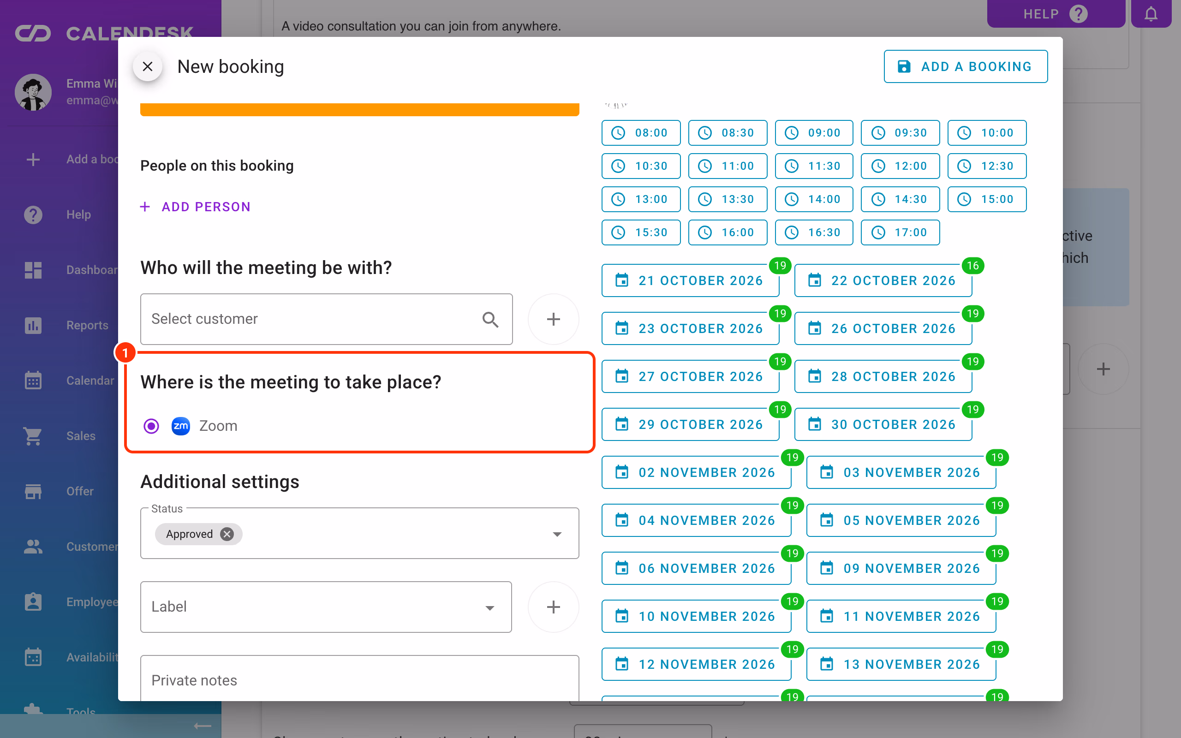Choose 29 October 2026 date
The image size is (1181, 738).
(690, 425)
